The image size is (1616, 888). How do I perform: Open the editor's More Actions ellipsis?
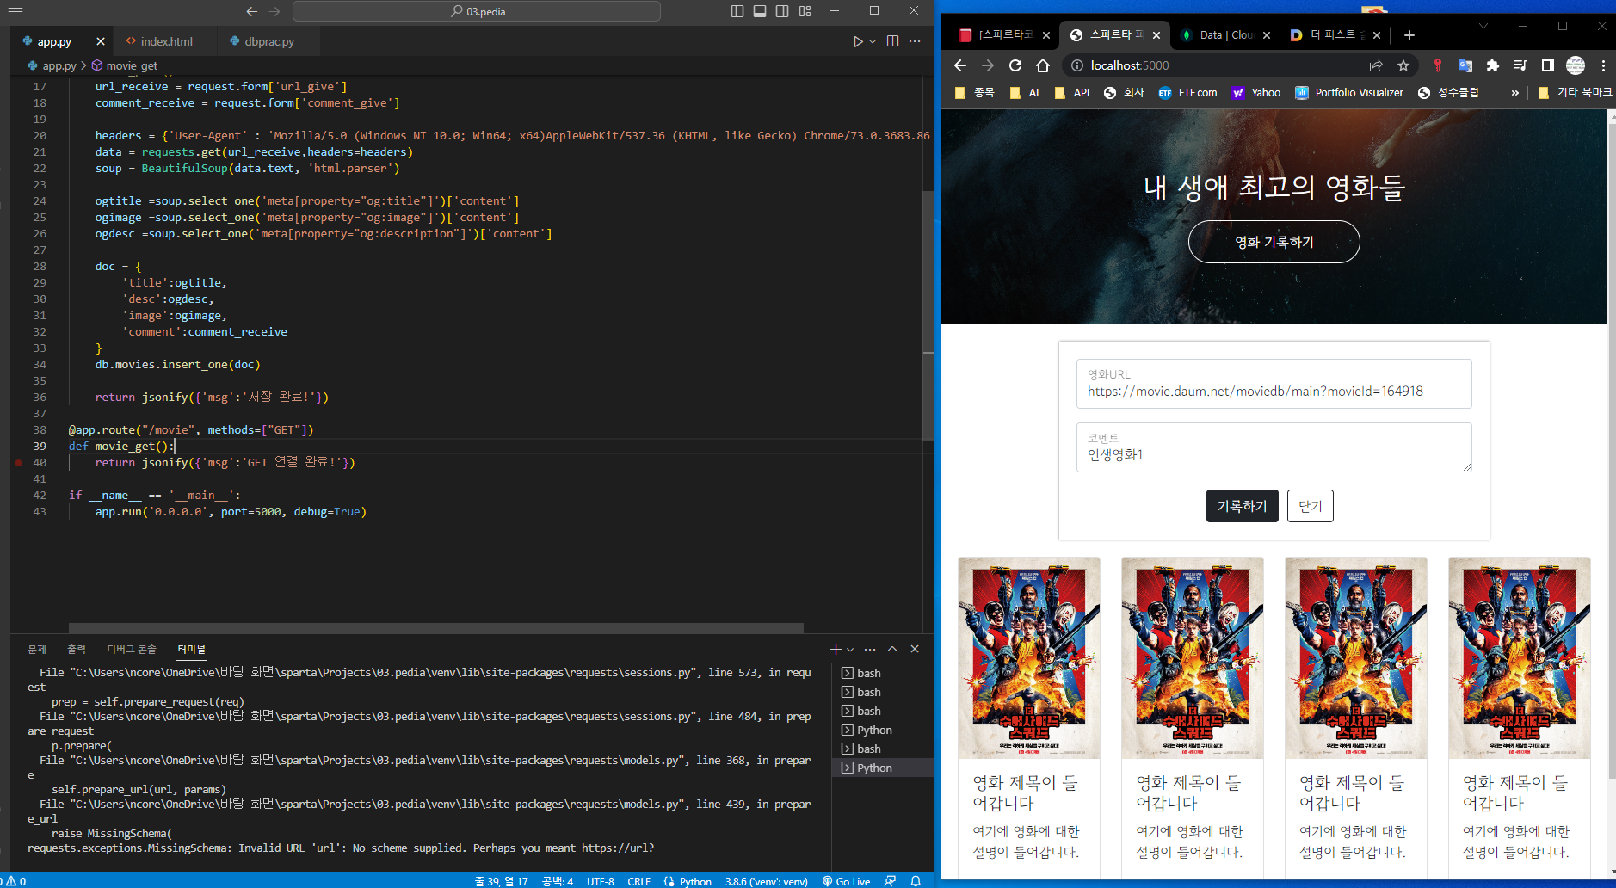[915, 41]
